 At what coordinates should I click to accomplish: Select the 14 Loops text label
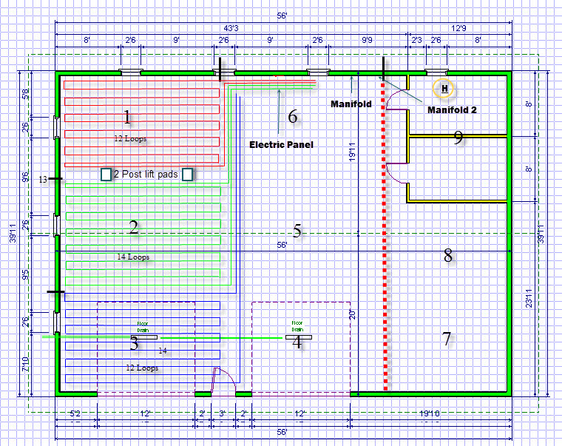pos(133,257)
